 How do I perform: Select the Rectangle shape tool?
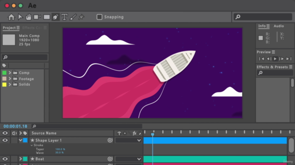click(47, 17)
